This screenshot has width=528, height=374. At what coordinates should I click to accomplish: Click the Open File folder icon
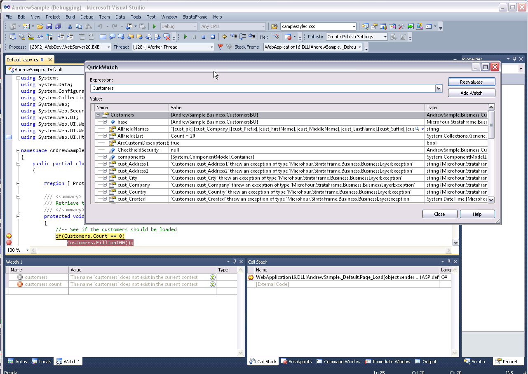(40, 27)
